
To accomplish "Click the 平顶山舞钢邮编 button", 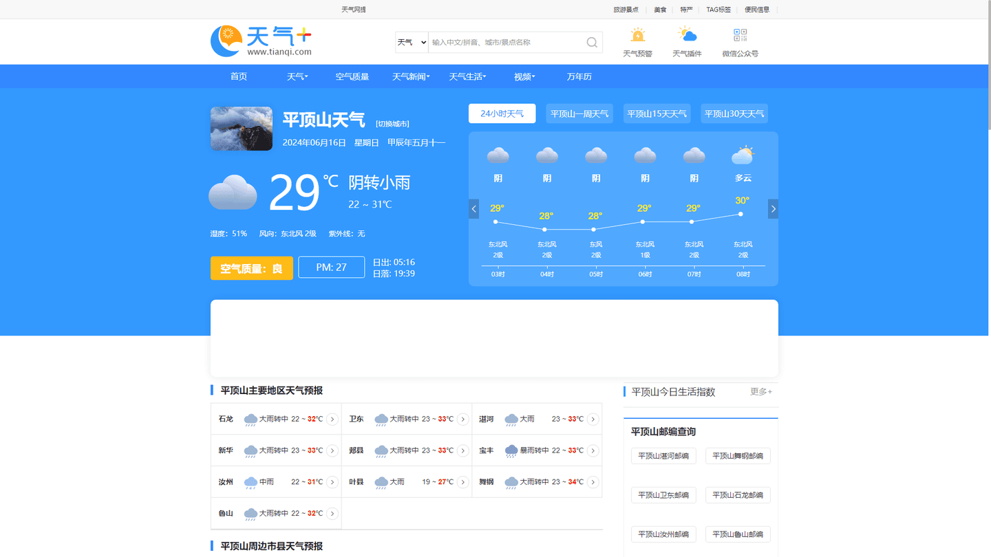I will tap(738, 456).
